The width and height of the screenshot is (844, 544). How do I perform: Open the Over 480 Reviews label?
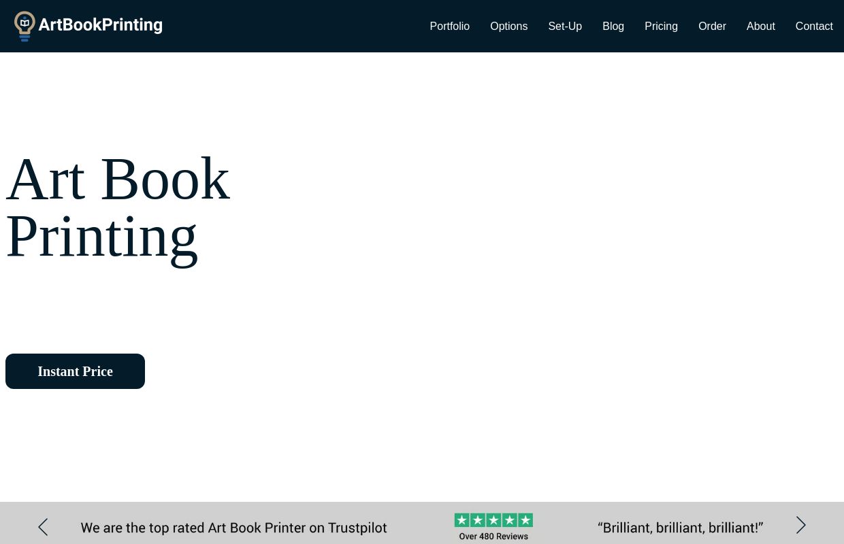(493, 537)
